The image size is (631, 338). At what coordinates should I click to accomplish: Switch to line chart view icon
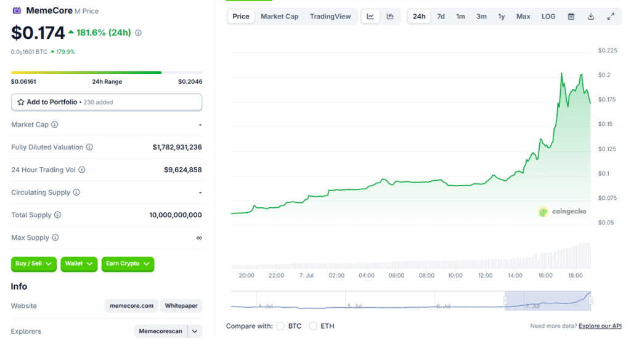(x=370, y=17)
